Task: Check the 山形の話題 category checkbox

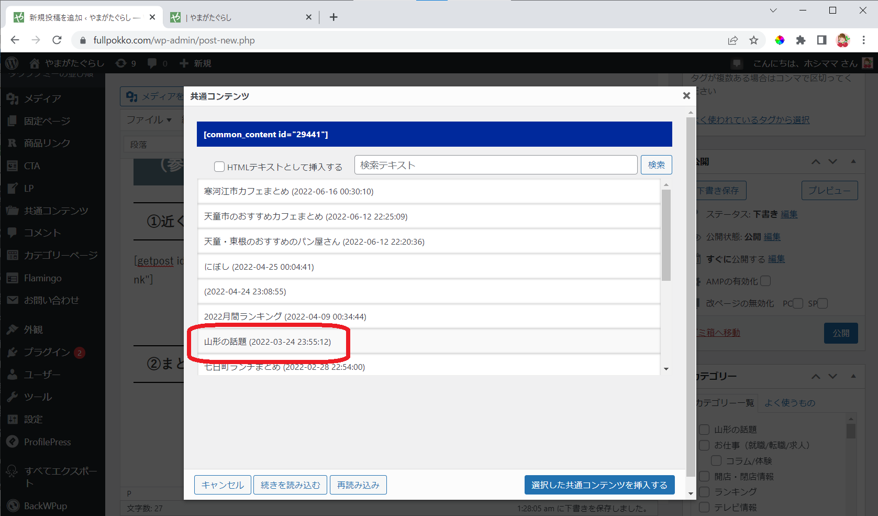Action: coord(705,430)
